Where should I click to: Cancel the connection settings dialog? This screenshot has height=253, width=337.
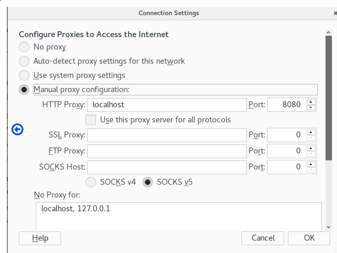(263, 238)
